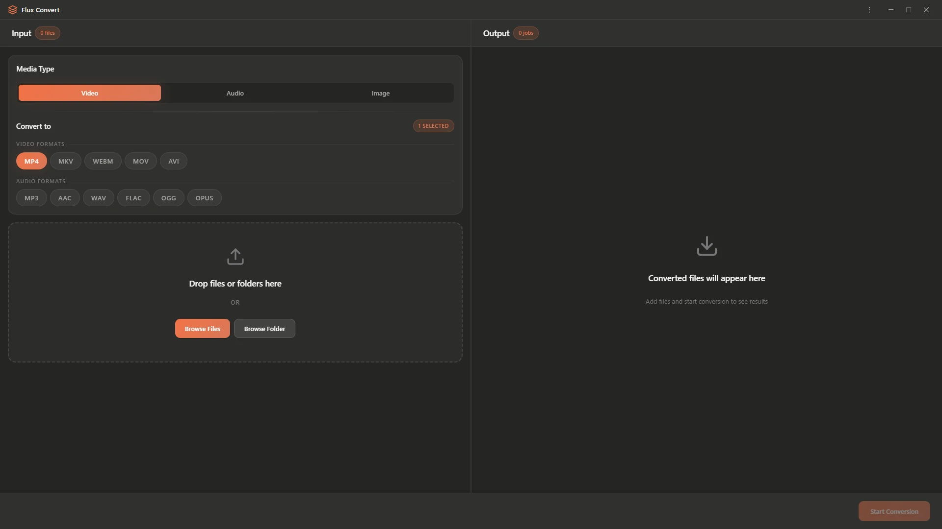Select the AVI output format
Screen dimensions: 942x529
[x=174, y=161]
